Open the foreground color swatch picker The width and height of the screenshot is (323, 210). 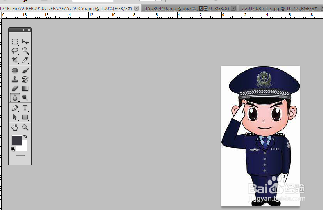click(16, 140)
